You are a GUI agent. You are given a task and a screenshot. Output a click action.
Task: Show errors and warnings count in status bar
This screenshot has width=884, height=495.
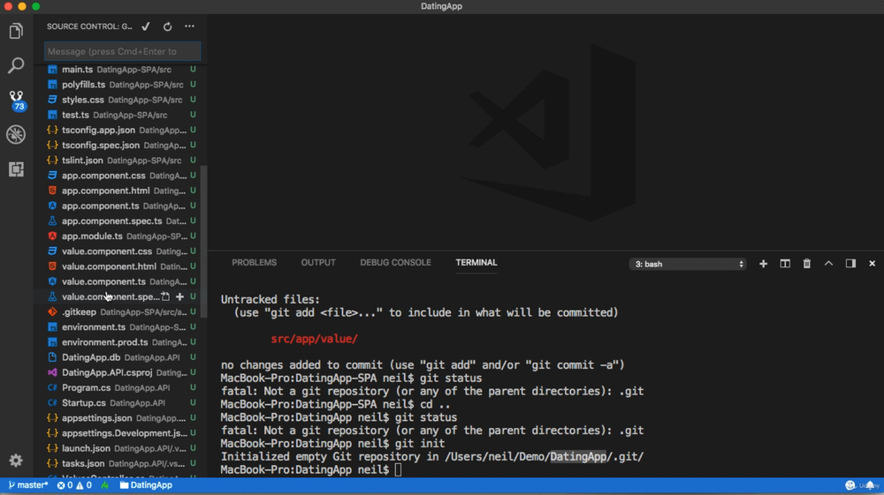74,485
